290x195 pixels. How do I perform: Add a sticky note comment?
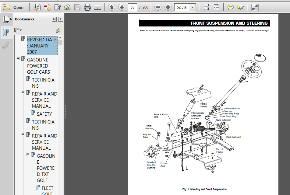[230, 7]
